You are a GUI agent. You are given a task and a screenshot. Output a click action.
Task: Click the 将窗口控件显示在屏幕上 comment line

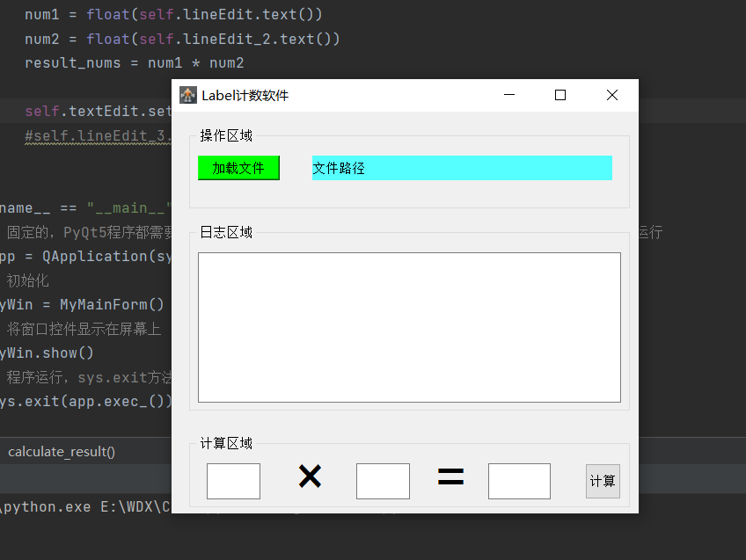[84, 329]
